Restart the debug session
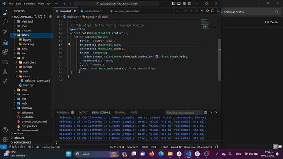 (207, 11)
